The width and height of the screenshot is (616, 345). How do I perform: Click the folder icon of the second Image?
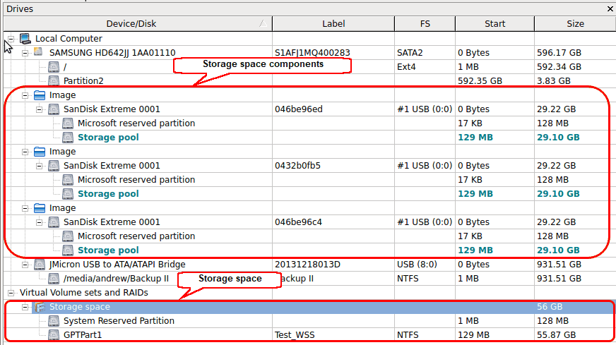[x=40, y=152]
